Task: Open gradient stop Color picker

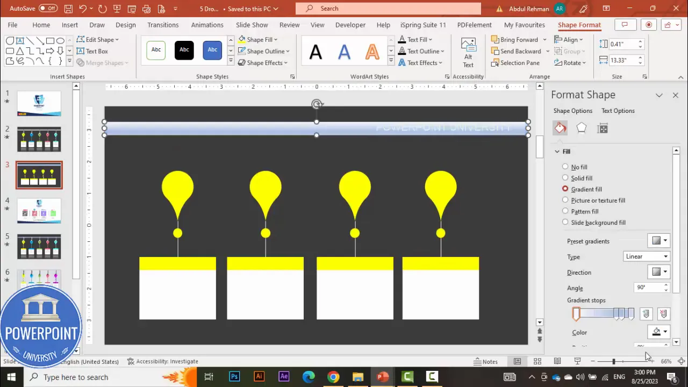Action: [660, 332]
